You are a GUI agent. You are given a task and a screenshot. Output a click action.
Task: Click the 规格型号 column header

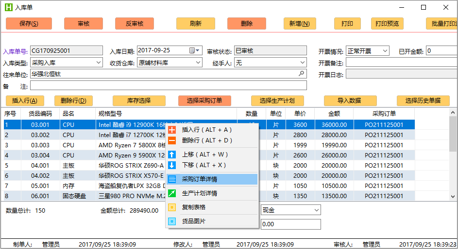point(166,114)
